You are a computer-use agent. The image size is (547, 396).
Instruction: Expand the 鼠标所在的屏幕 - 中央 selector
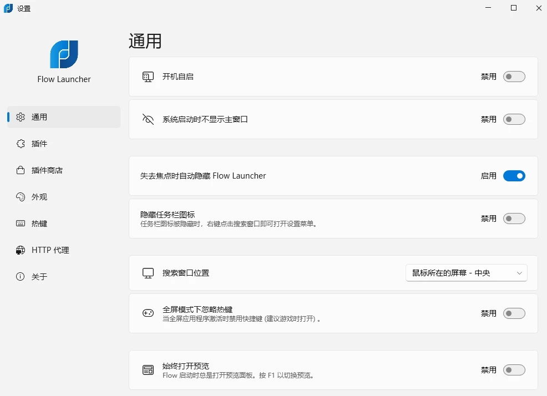(x=466, y=273)
